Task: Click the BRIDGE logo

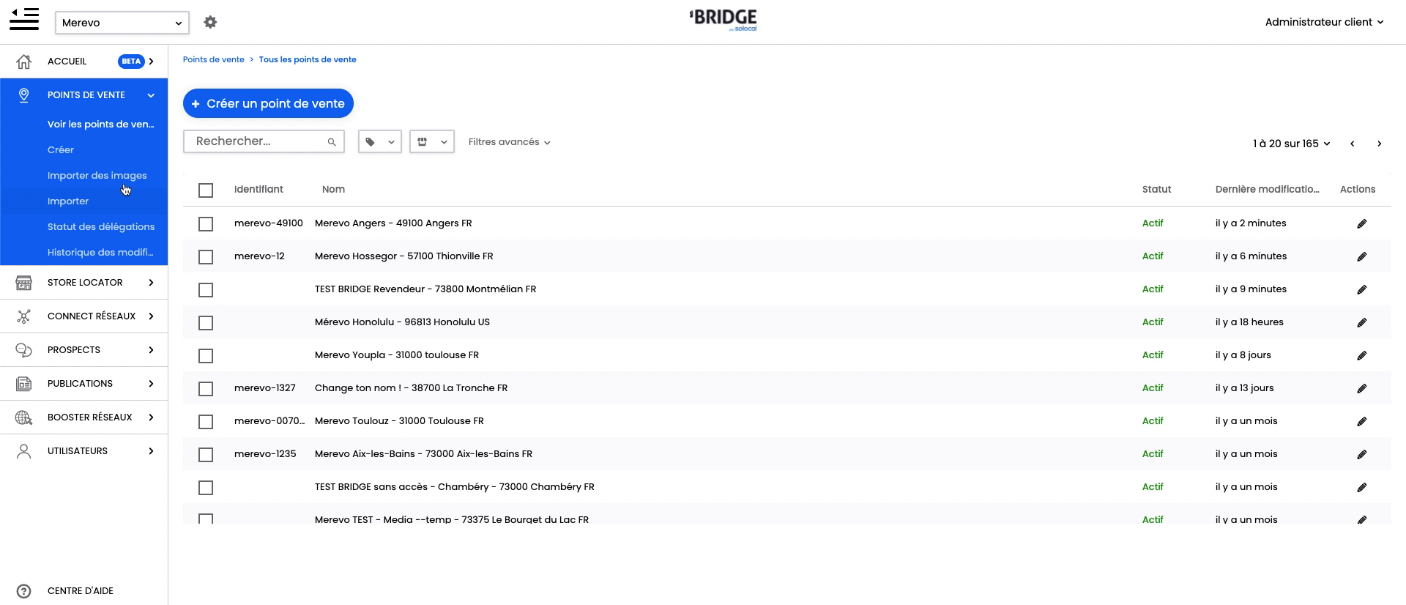Action: point(724,20)
